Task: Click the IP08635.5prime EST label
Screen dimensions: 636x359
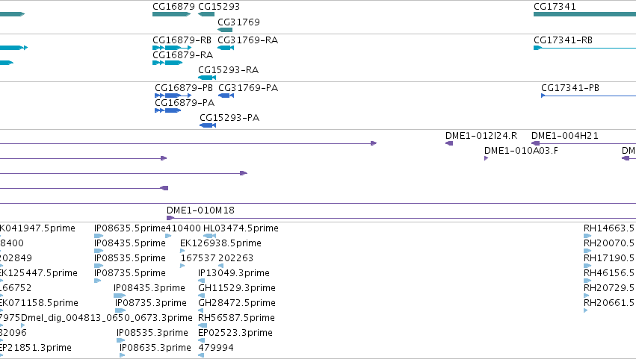Action: pos(130,228)
